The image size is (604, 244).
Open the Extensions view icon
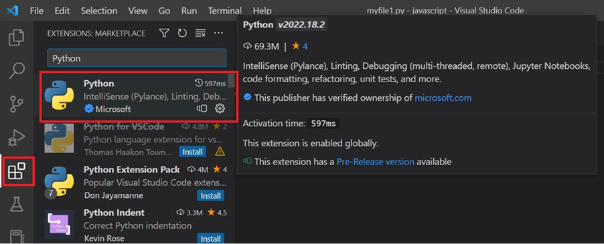17,170
